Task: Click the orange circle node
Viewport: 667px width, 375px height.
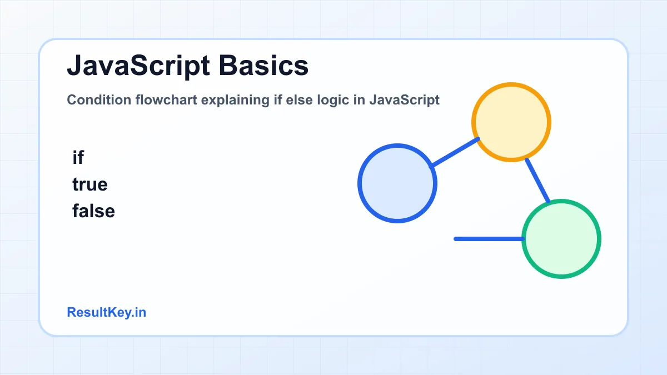Action: click(511, 122)
